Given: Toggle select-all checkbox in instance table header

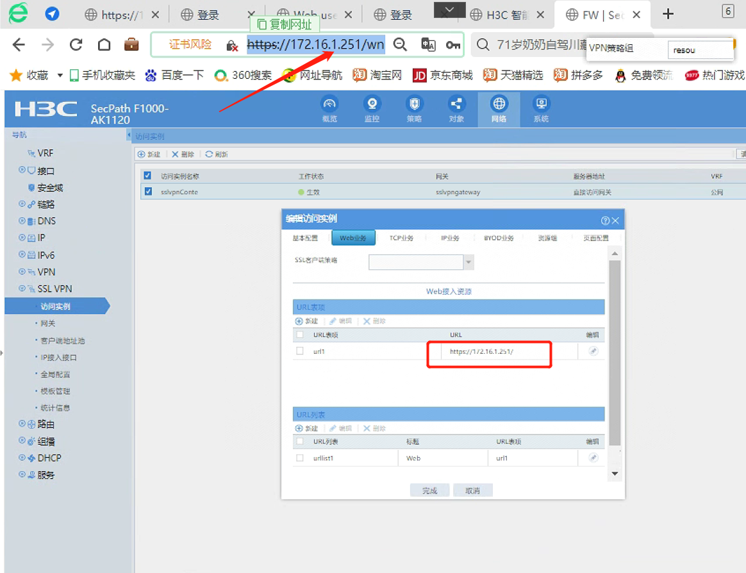Looking at the screenshot, I should pyautogui.click(x=147, y=176).
